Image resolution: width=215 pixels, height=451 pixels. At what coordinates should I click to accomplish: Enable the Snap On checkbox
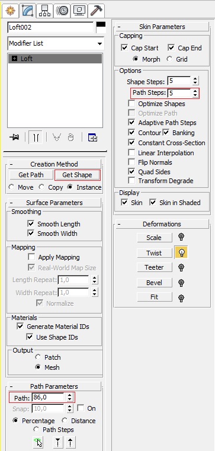click(x=81, y=408)
